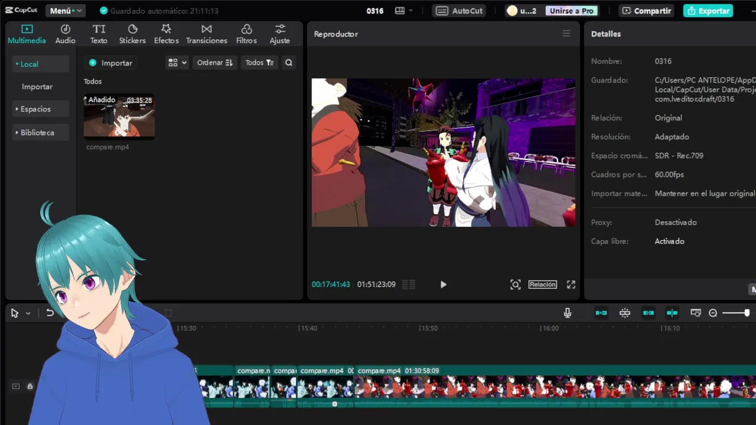Screen dimensions: 756x425
Task: Toggle main track magnet
Action: tap(601, 313)
